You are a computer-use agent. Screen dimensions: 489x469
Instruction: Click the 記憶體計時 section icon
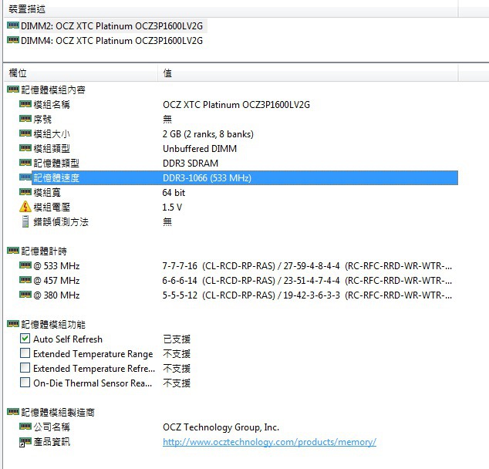pos(13,251)
